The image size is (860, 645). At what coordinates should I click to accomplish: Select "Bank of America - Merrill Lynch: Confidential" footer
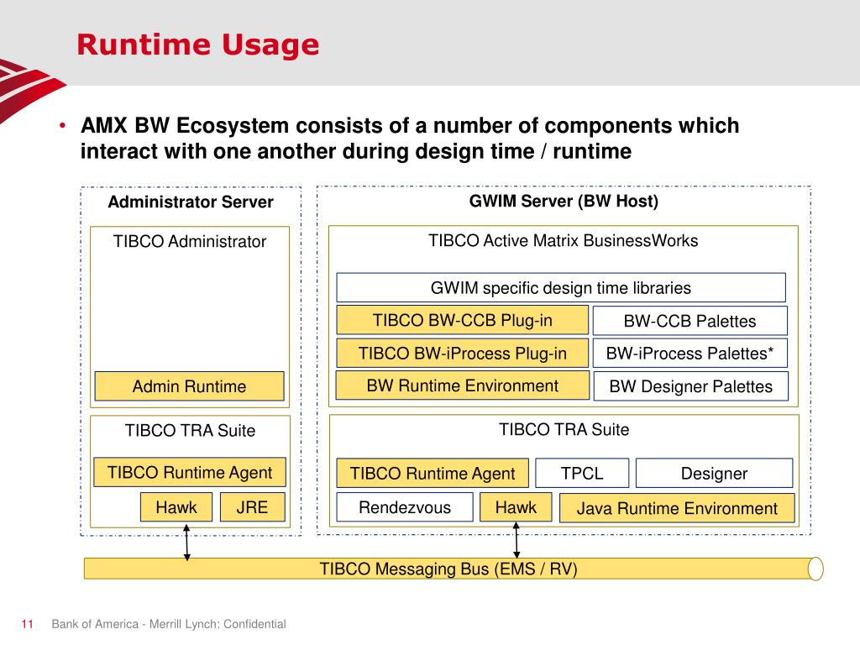coord(168,624)
